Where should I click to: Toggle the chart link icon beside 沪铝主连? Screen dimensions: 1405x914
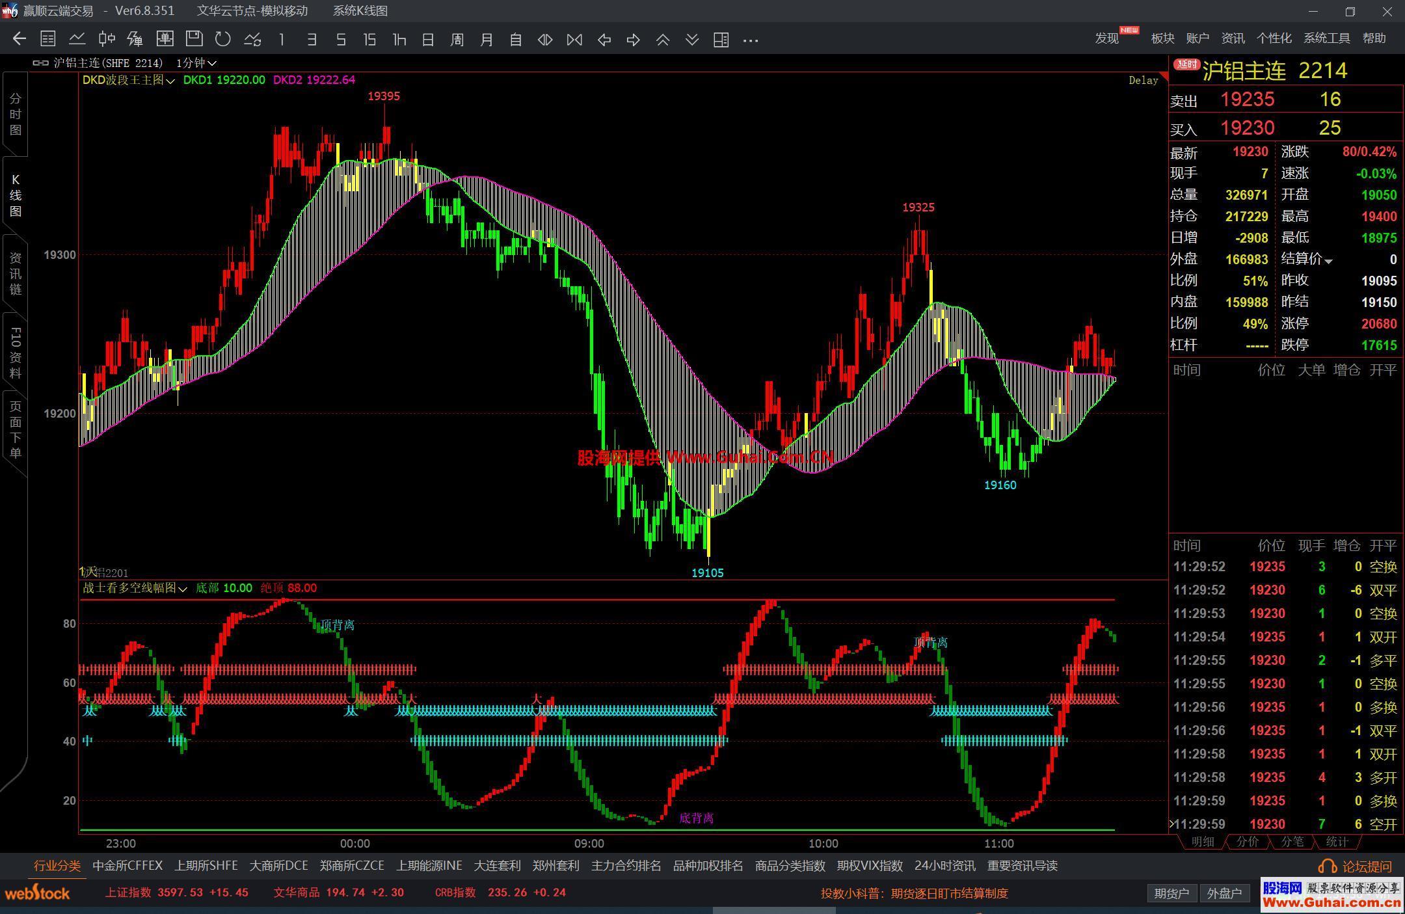pos(40,63)
